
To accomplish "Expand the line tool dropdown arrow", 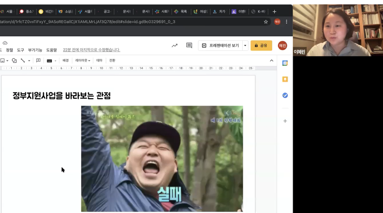I will [29, 61].
